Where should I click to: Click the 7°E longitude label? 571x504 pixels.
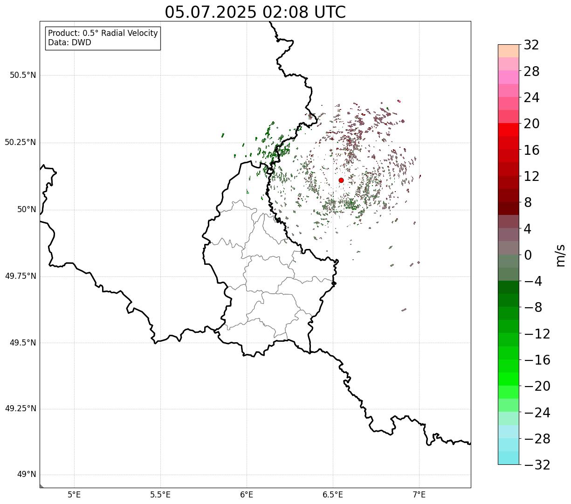419,495
